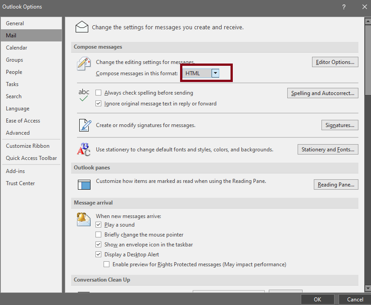The width and height of the screenshot is (371, 305).
Task: Toggle the Play a sound checkbox
Action: [x=99, y=224]
